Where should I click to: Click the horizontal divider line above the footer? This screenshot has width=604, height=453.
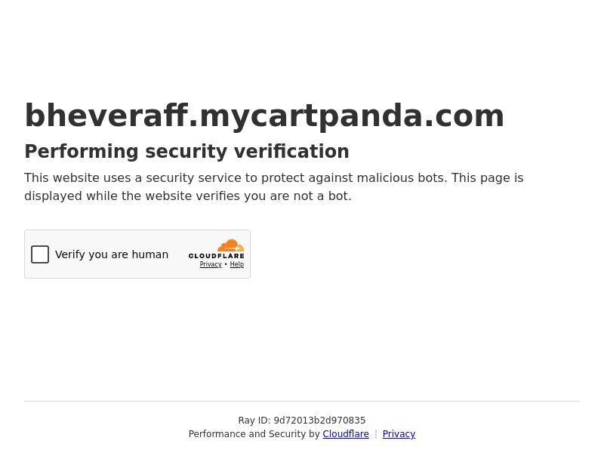tap(302, 401)
